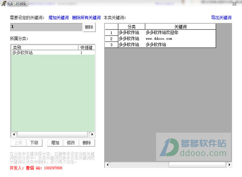
Task: Click shortcut value 1 in category row
Action: (x=81, y=53)
